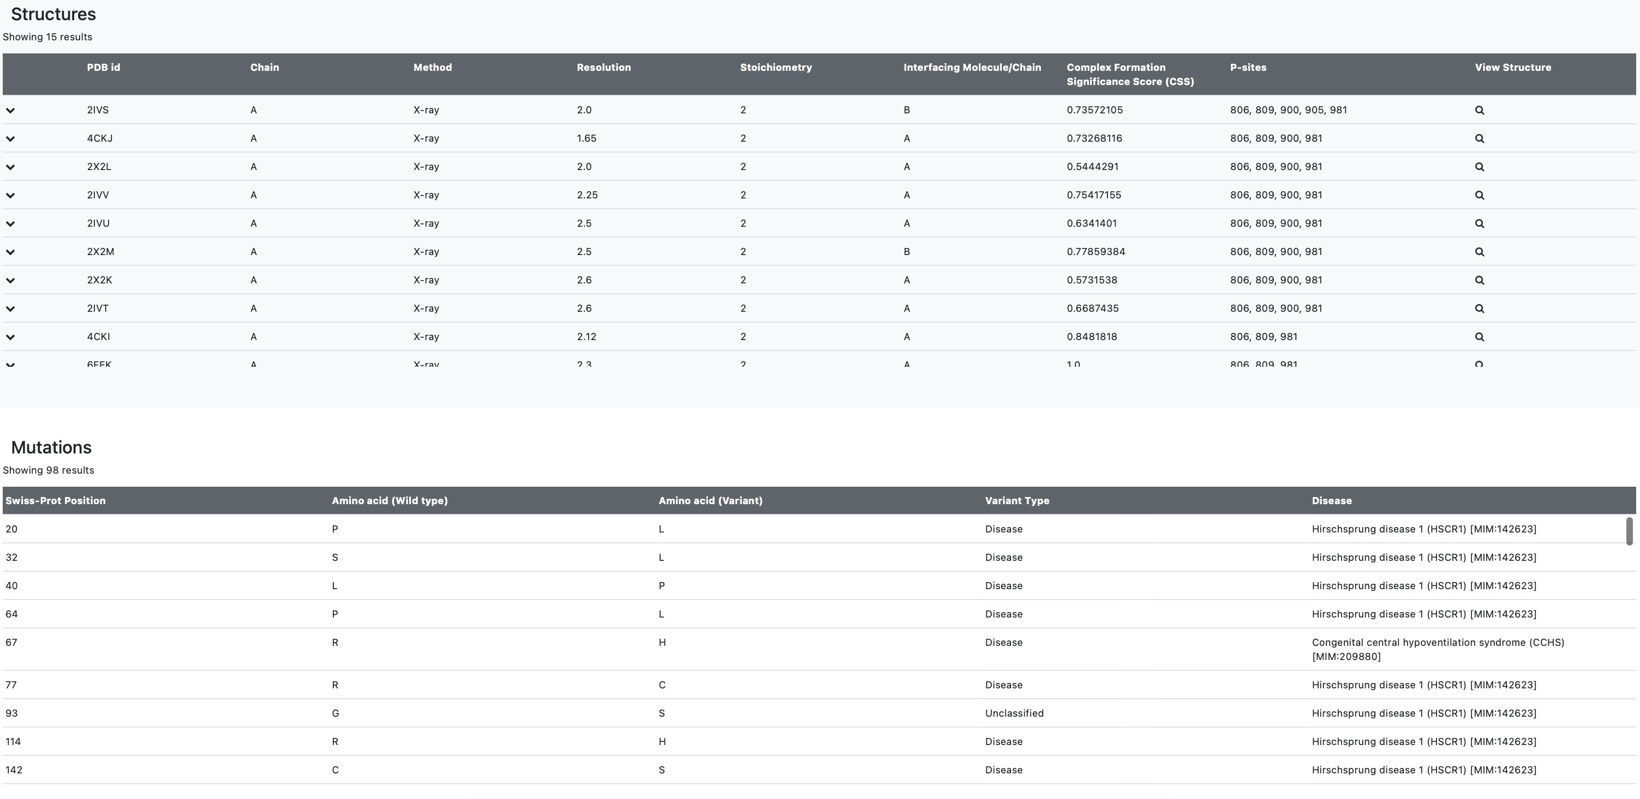Open structure viewer for 2X2L
The image size is (1640, 799).
tap(1479, 167)
